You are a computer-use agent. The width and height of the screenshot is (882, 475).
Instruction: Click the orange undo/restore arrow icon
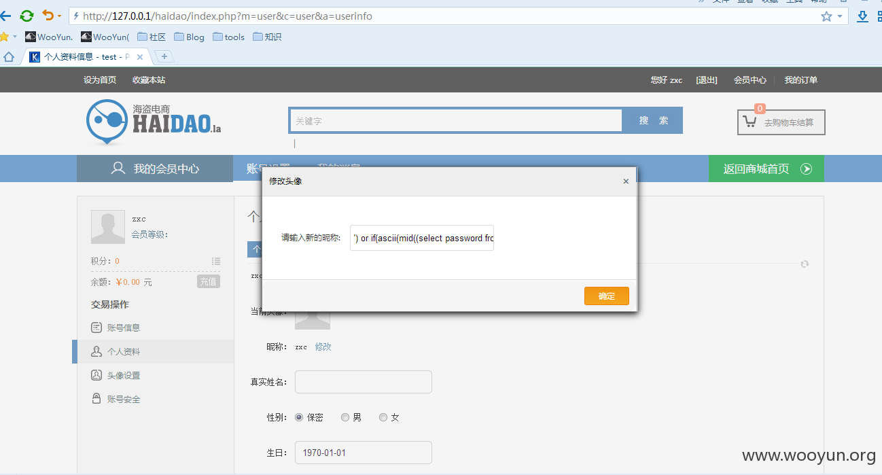(48, 15)
